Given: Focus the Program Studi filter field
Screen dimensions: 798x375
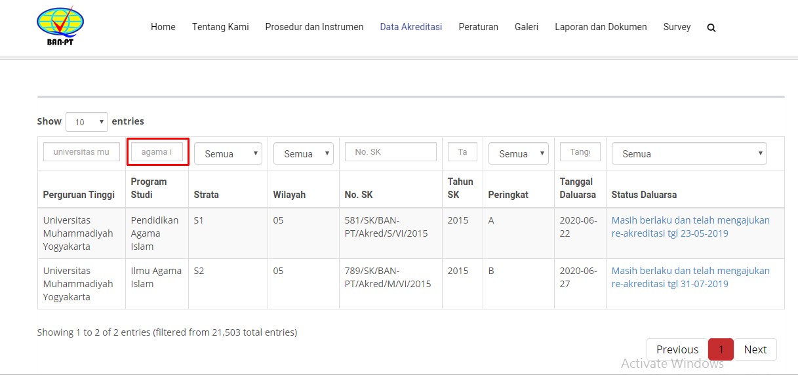Looking at the screenshot, I should tap(157, 151).
